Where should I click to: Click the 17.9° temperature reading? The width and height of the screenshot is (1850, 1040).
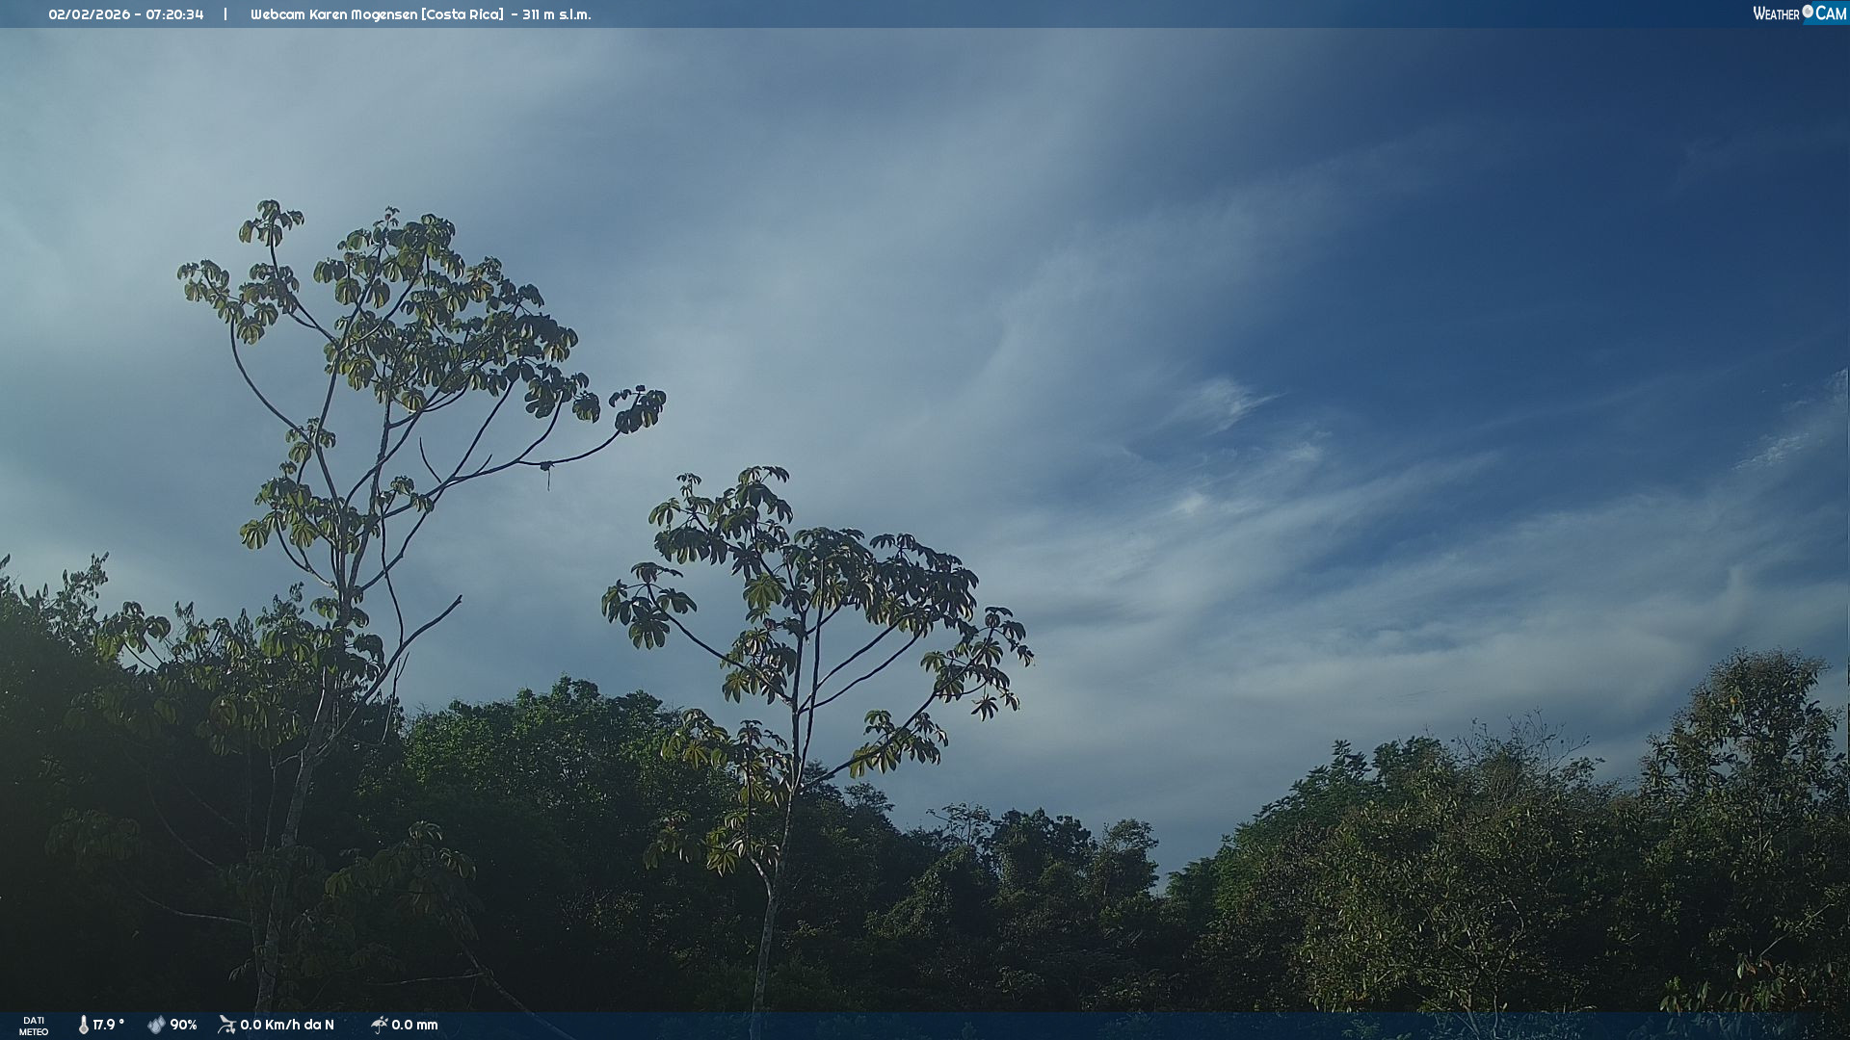tap(109, 1025)
